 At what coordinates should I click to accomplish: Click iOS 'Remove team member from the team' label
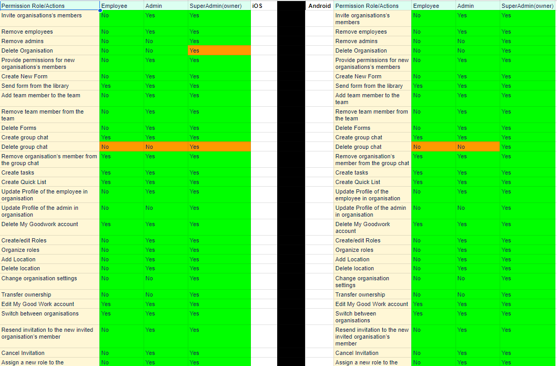coord(50,115)
